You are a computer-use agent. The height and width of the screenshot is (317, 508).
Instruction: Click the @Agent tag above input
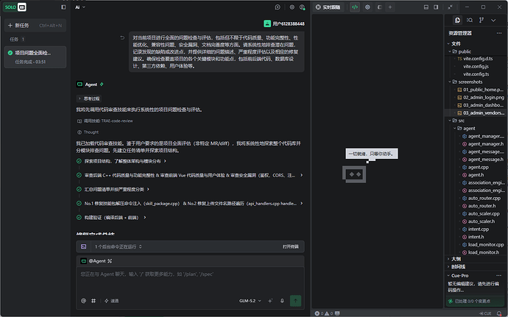(x=96, y=261)
